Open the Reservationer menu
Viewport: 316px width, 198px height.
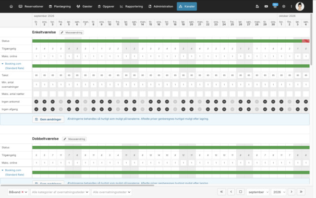tap(31, 6)
